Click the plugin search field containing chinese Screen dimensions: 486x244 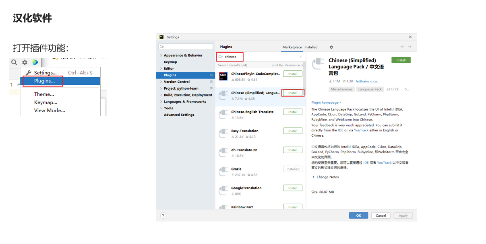pyautogui.click(x=260, y=57)
